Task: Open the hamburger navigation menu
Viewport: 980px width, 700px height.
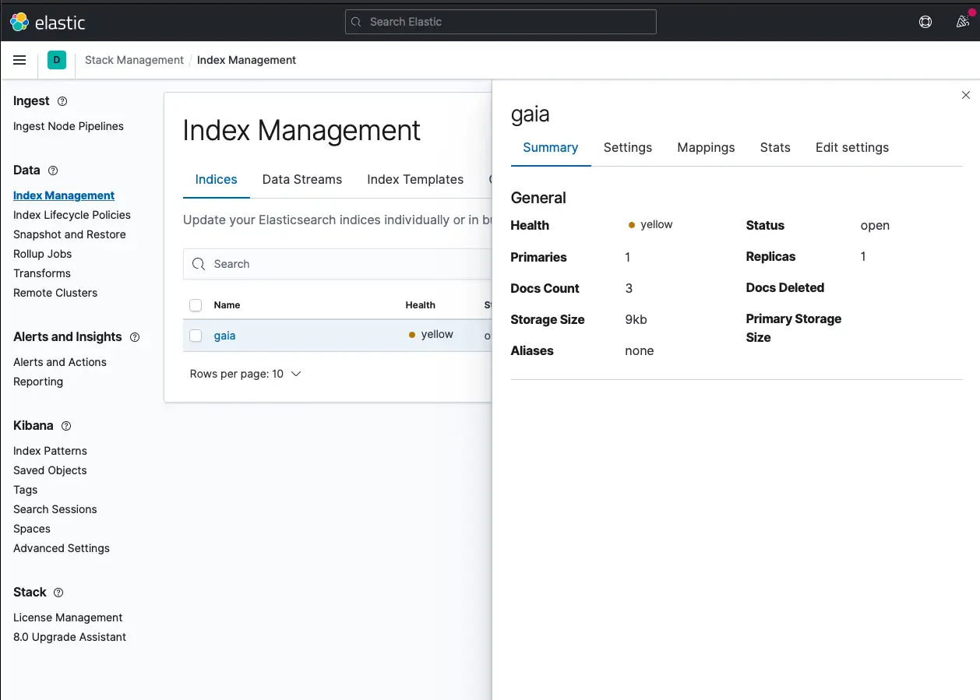Action: pyautogui.click(x=20, y=60)
